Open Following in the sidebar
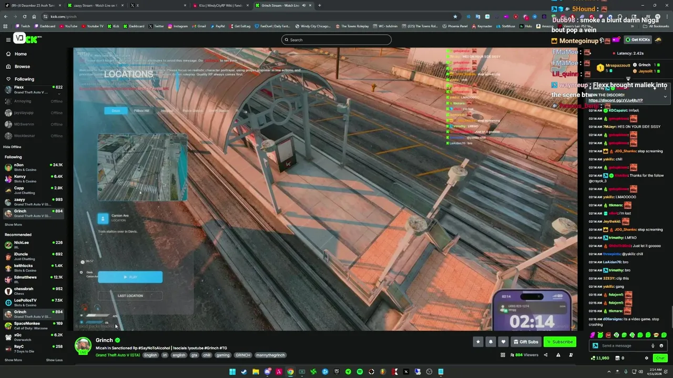673x378 pixels. coord(24,79)
